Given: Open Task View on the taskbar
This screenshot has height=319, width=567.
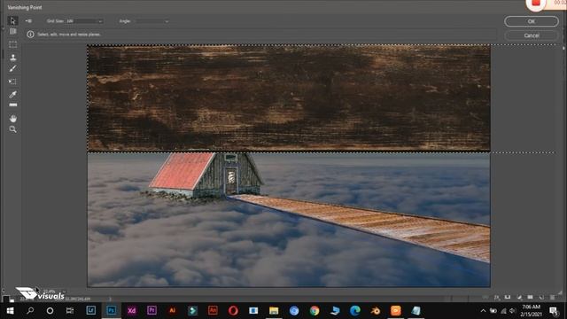Looking at the screenshot, I should [x=70, y=311].
